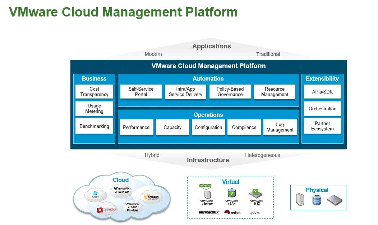Click the Azure cloud icon
Viewport: 378px width, 225px height.
[96, 195]
